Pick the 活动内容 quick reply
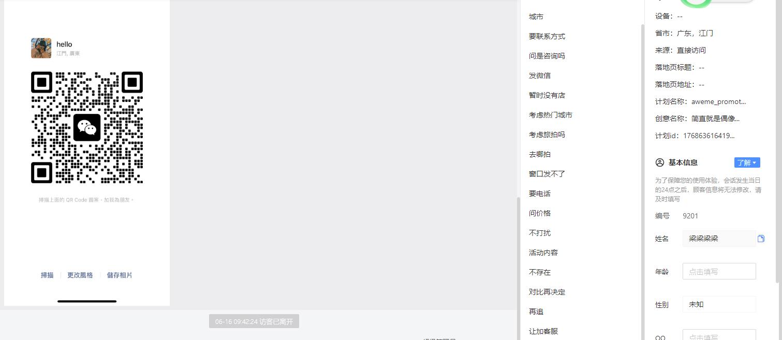The height and width of the screenshot is (340, 782). point(543,253)
